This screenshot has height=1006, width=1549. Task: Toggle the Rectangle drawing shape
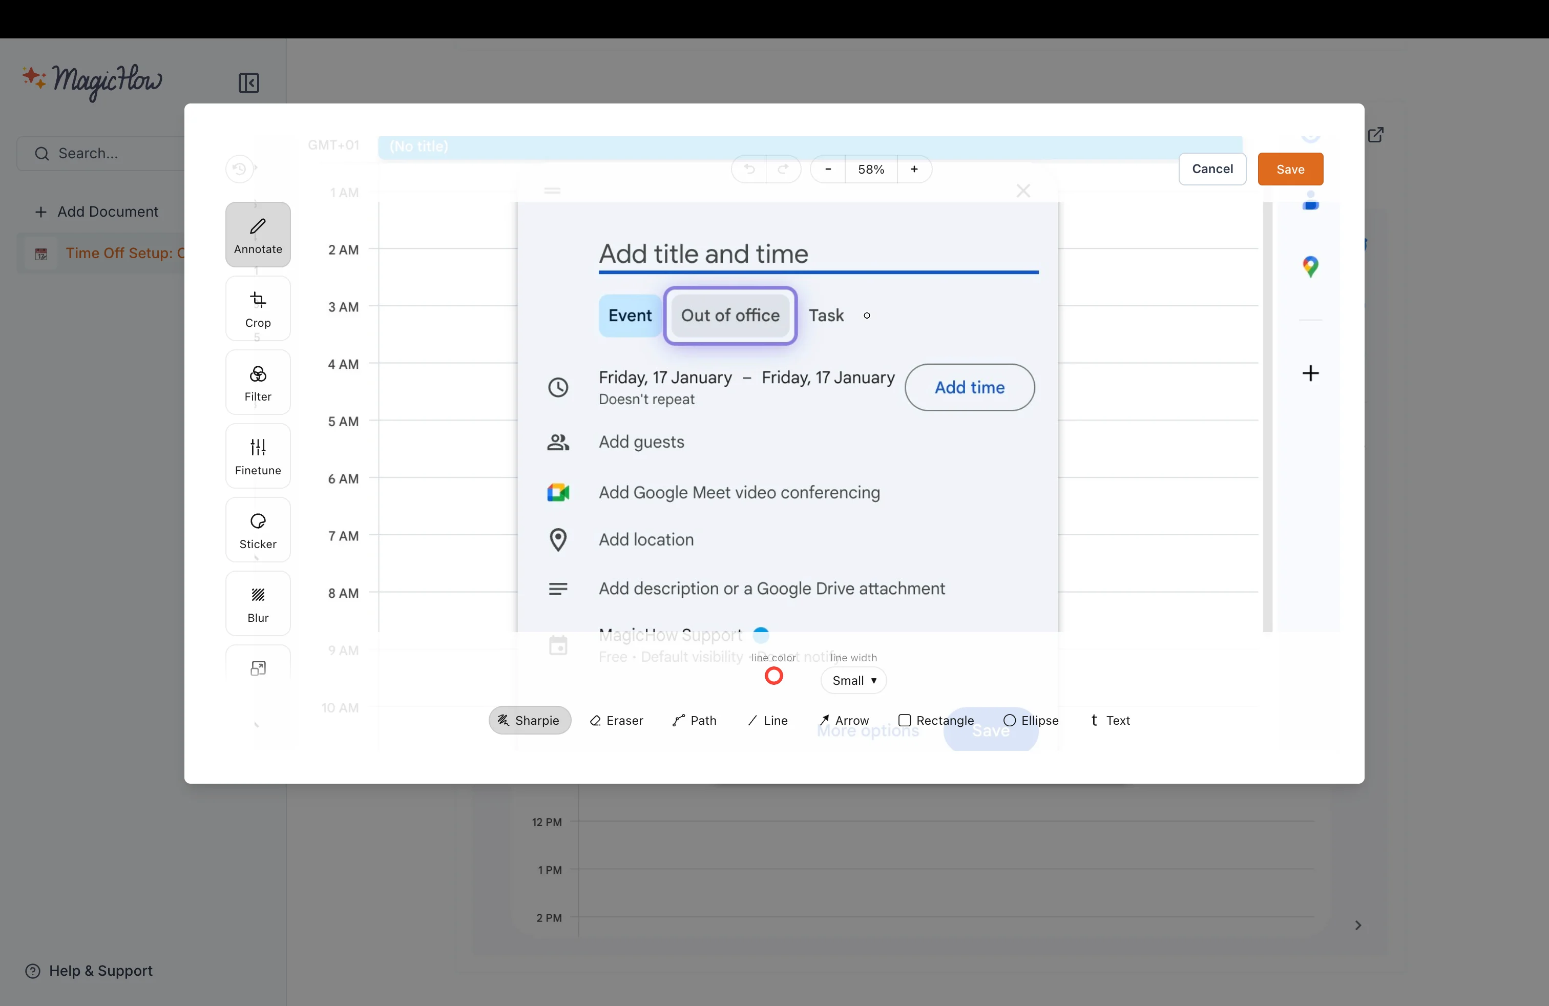(x=936, y=720)
